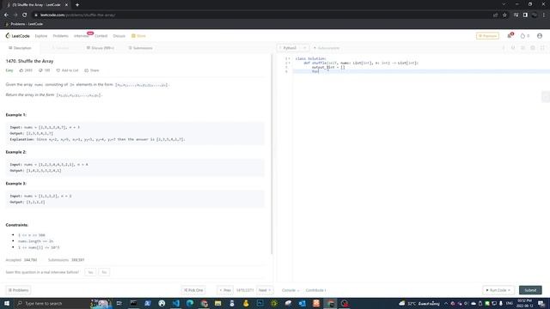Go to the Next problem
The width and height of the screenshot is (550, 309).
[x=265, y=290]
